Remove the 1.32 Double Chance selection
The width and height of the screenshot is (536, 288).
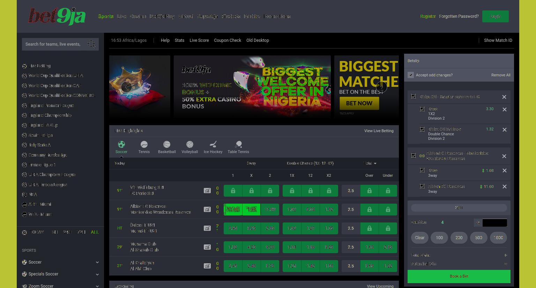504,130
